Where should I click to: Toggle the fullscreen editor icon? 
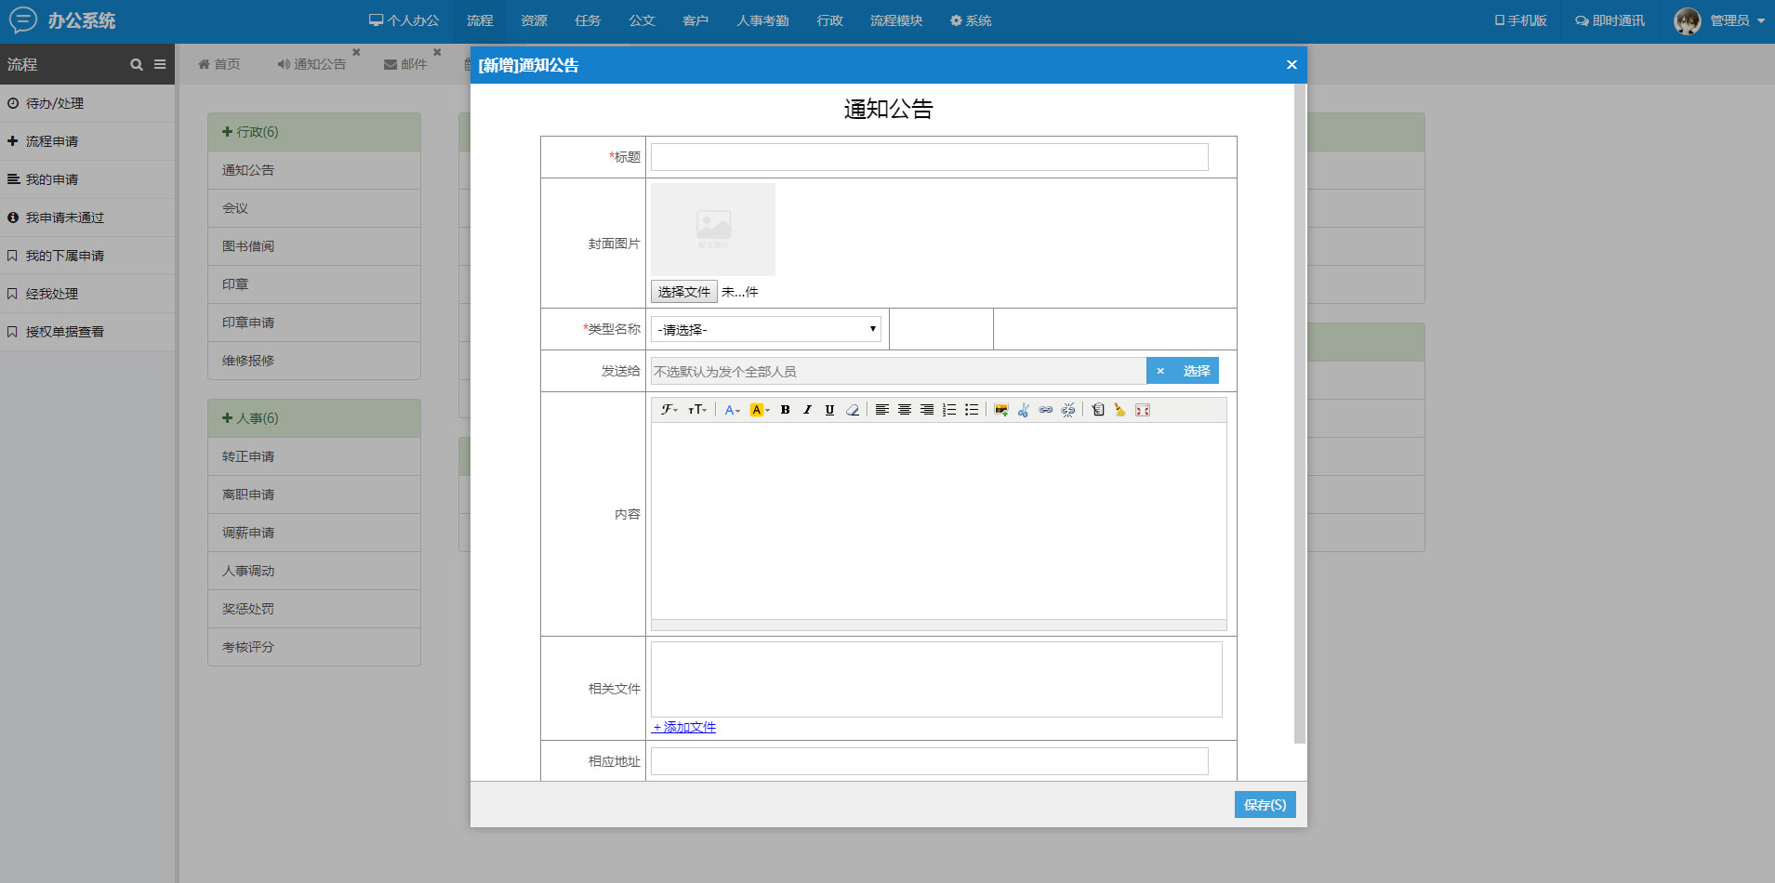[x=1143, y=410]
